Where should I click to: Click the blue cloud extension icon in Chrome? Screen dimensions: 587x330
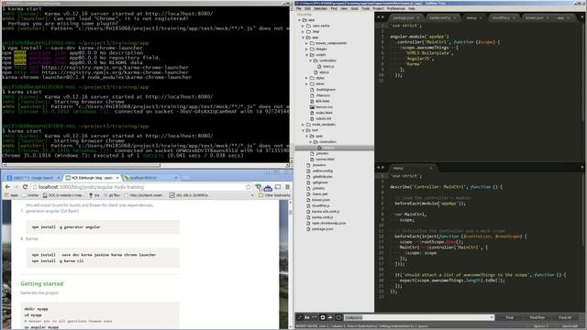tap(268, 187)
